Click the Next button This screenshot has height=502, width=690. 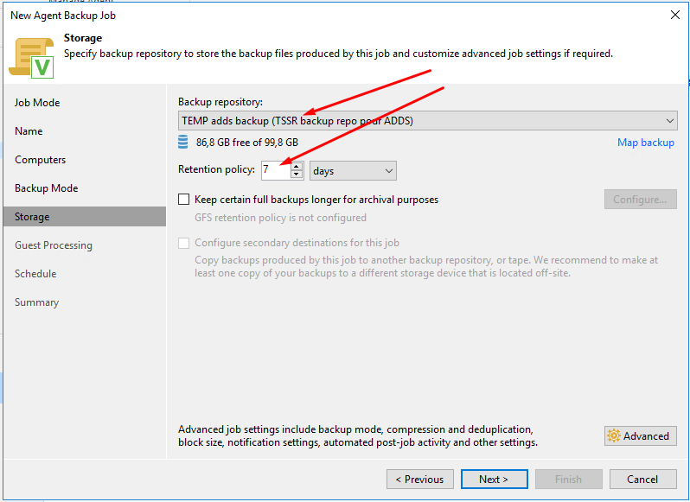[x=495, y=480]
